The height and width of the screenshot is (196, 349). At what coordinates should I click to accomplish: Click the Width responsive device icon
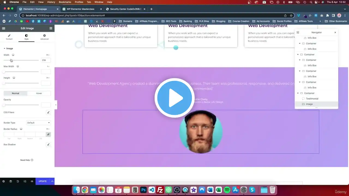coord(13,55)
